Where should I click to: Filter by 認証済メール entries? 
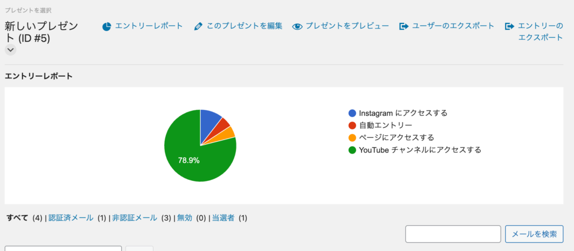pyautogui.click(x=71, y=218)
